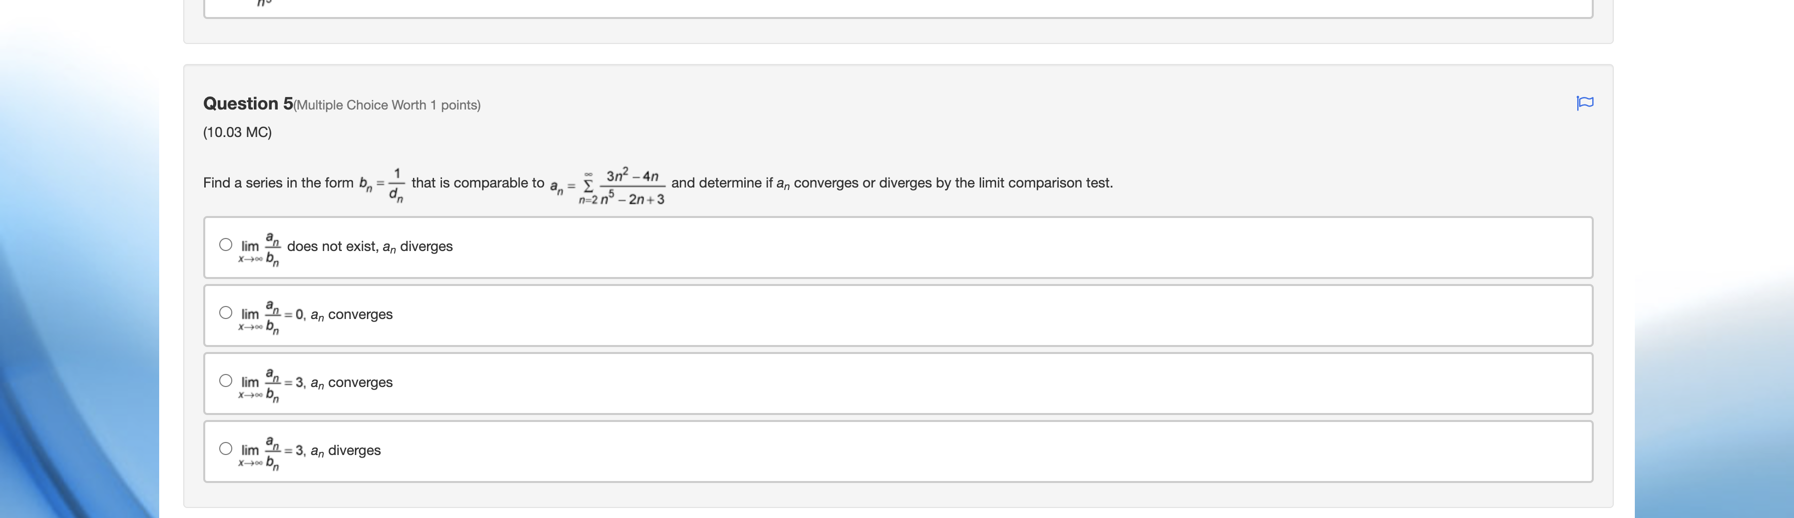Select the radio button for 'limit equals 0, an converges'
This screenshot has height=518, width=1794.
point(225,312)
